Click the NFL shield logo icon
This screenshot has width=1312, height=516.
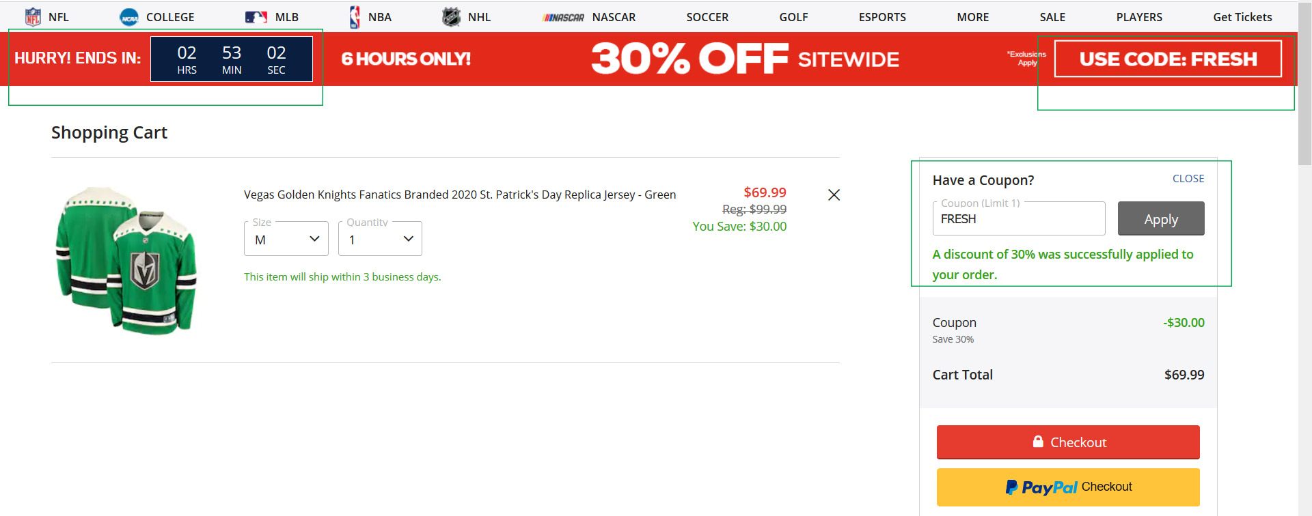click(33, 17)
